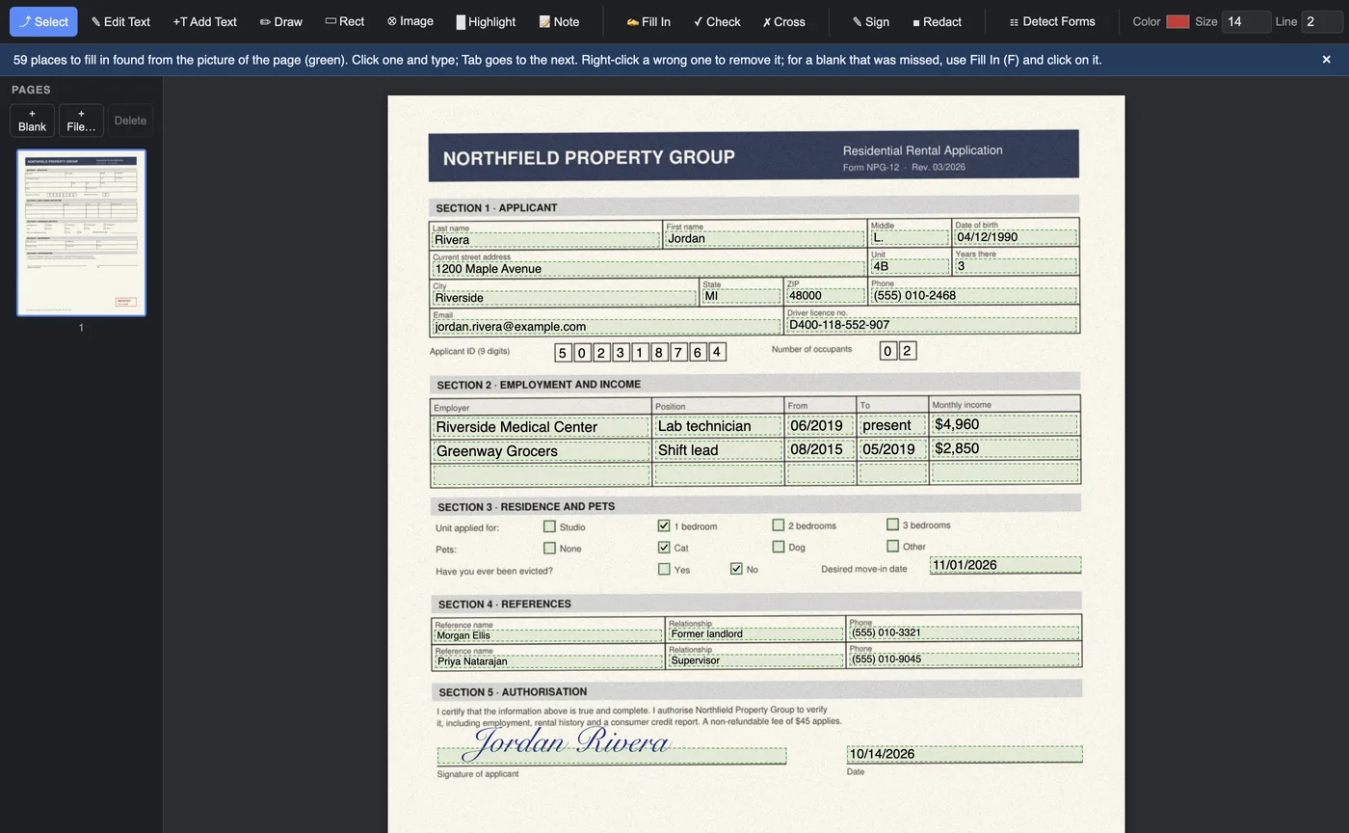This screenshot has width=1349, height=833.
Task: Activate the Select tool
Action: click(43, 21)
